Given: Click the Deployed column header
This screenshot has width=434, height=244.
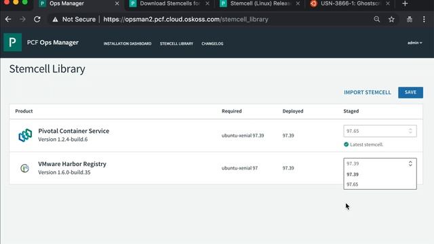Looking at the screenshot, I should pyautogui.click(x=293, y=111).
